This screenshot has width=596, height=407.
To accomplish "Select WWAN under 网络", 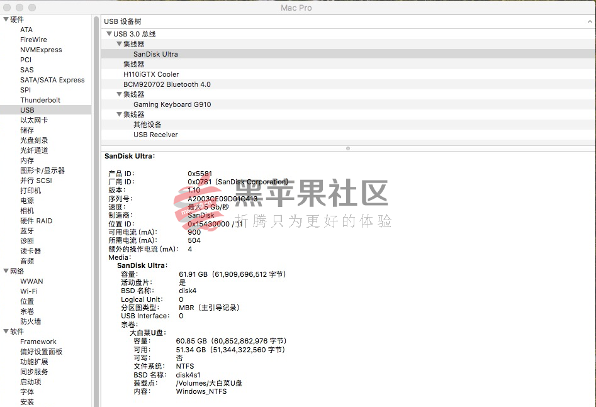I will pyautogui.click(x=31, y=281).
